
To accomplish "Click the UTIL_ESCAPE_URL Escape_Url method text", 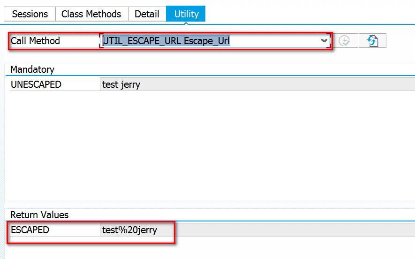I will pyautogui.click(x=166, y=41).
